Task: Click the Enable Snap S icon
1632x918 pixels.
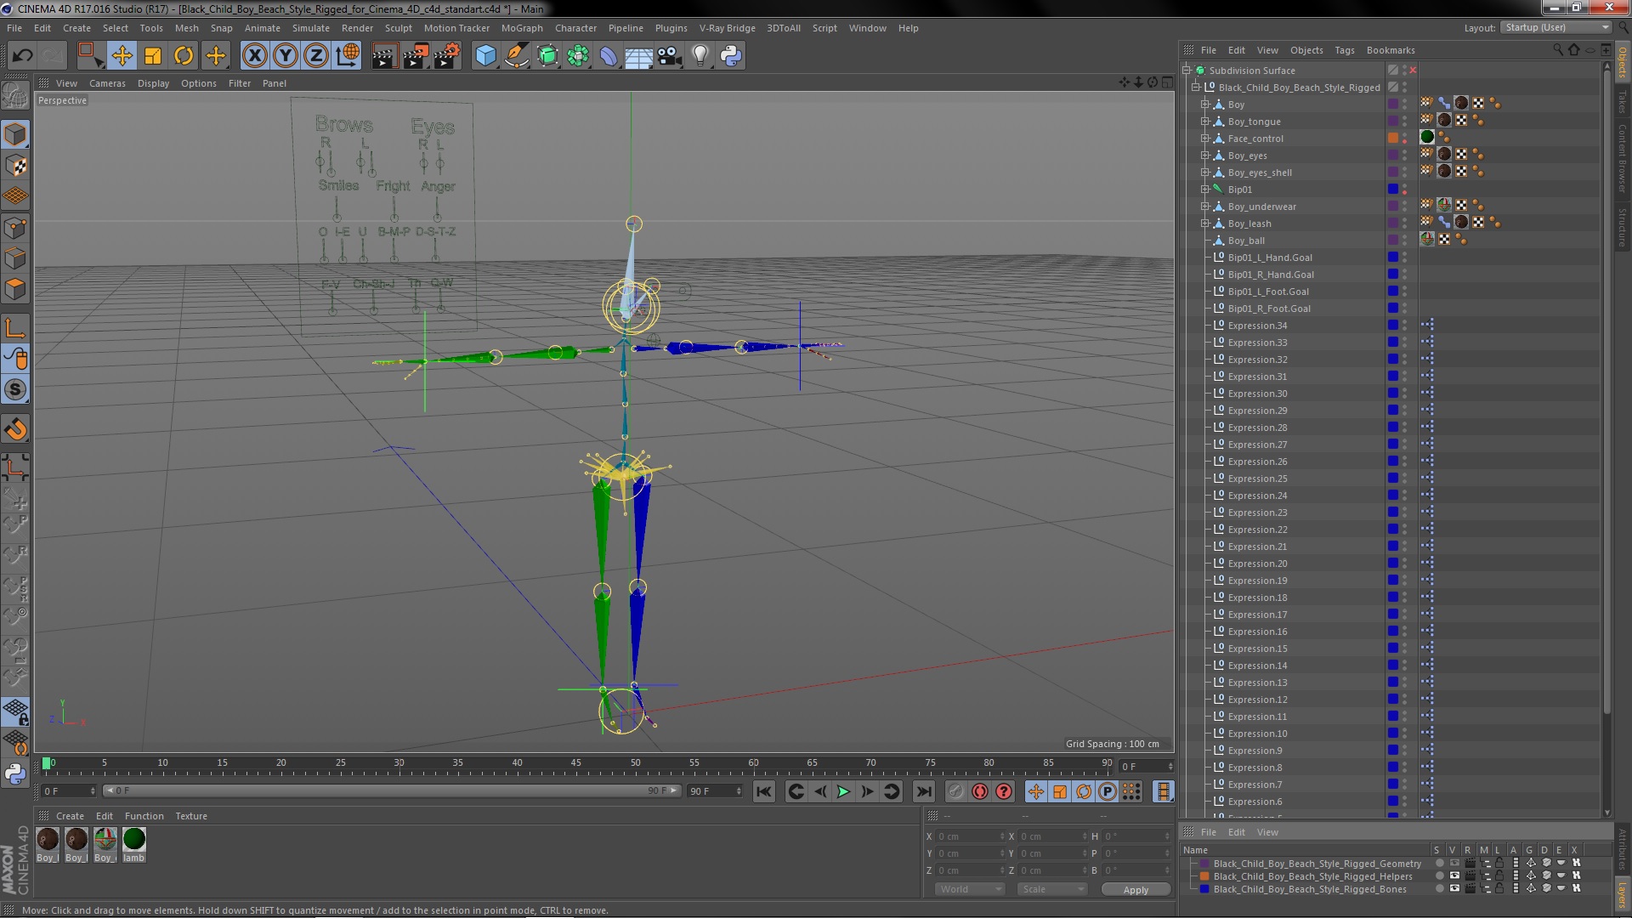Action: point(15,389)
